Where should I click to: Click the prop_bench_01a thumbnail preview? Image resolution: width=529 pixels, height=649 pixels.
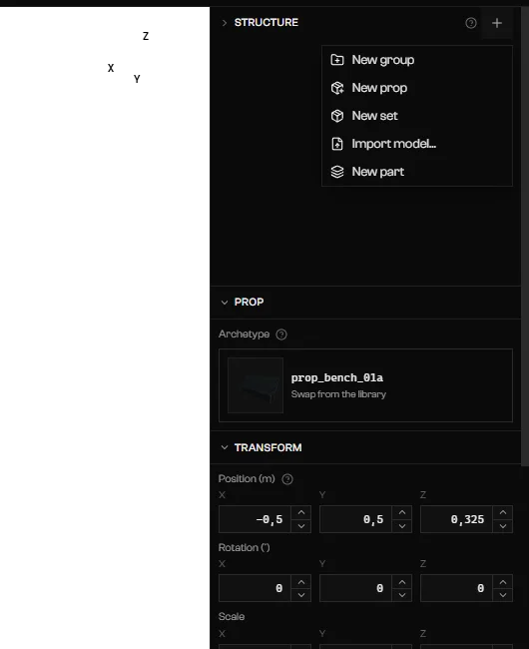(256, 385)
